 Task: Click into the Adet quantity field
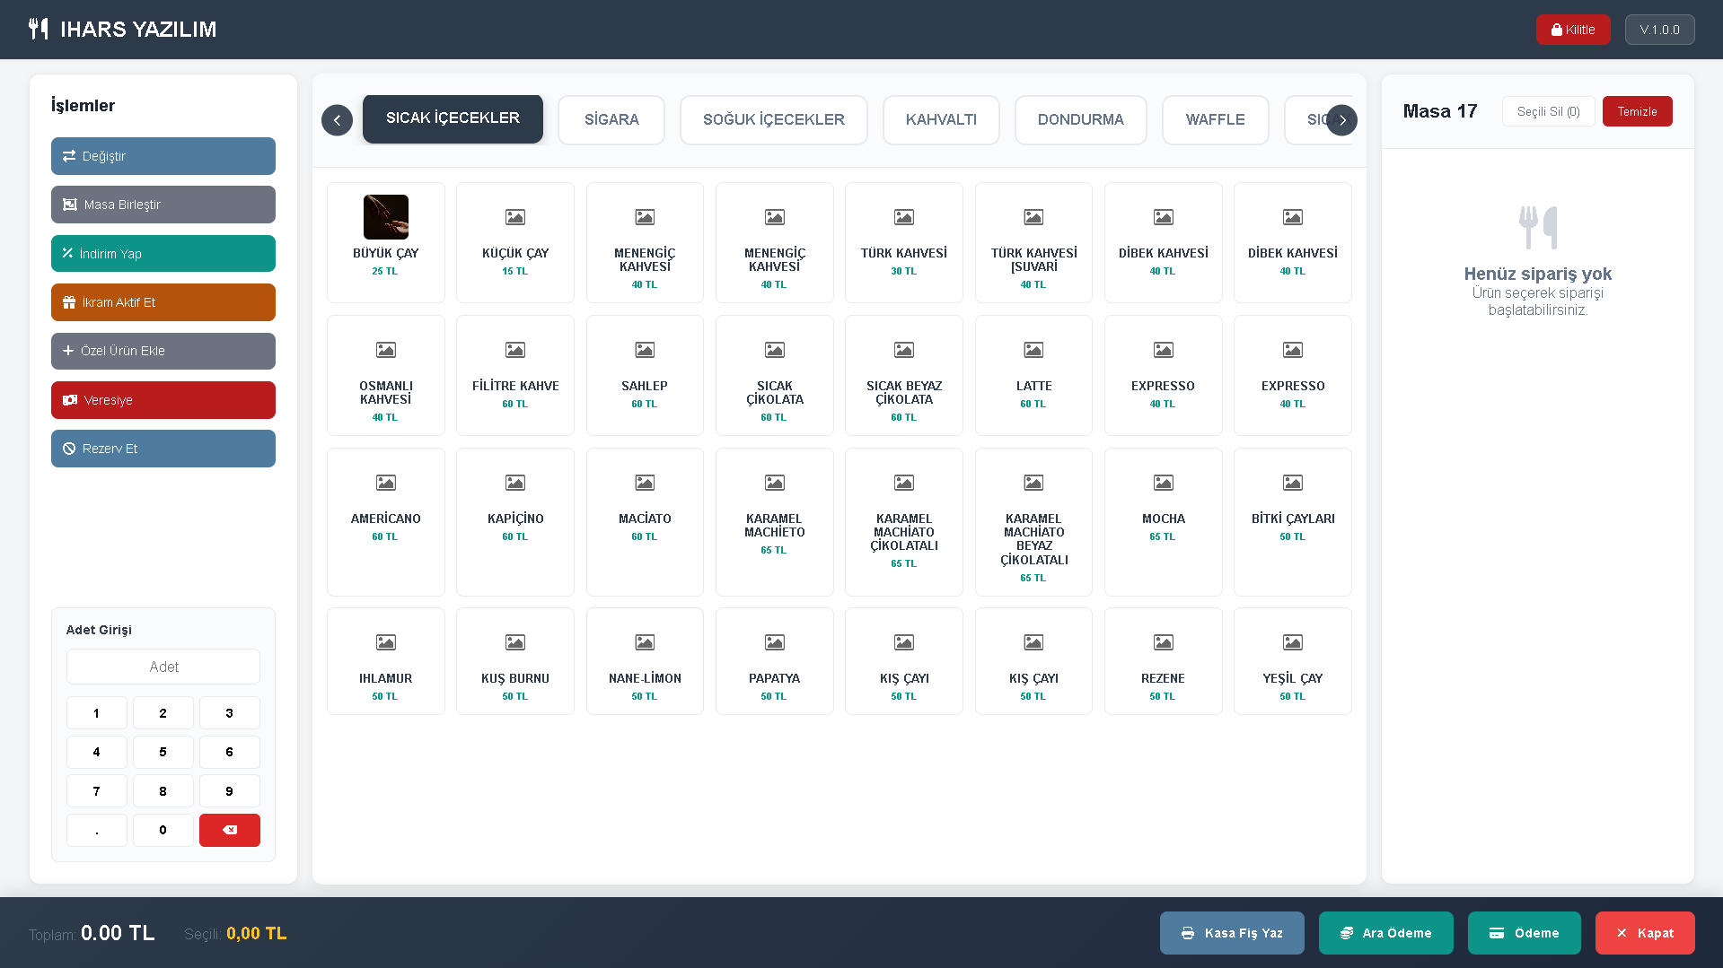[x=163, y=667]
